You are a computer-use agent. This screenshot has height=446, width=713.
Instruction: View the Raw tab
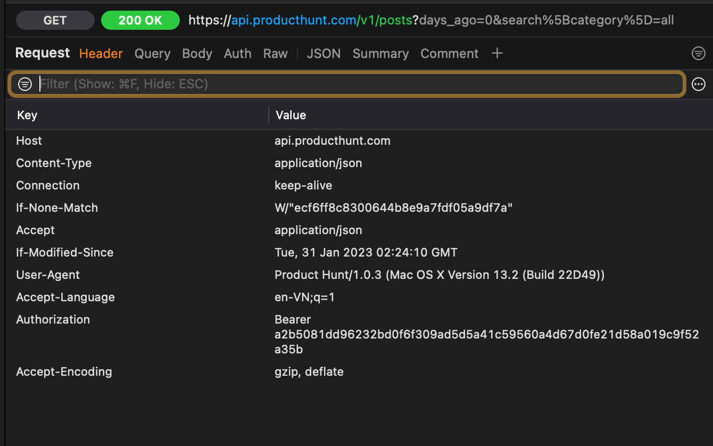coord(275,53)
